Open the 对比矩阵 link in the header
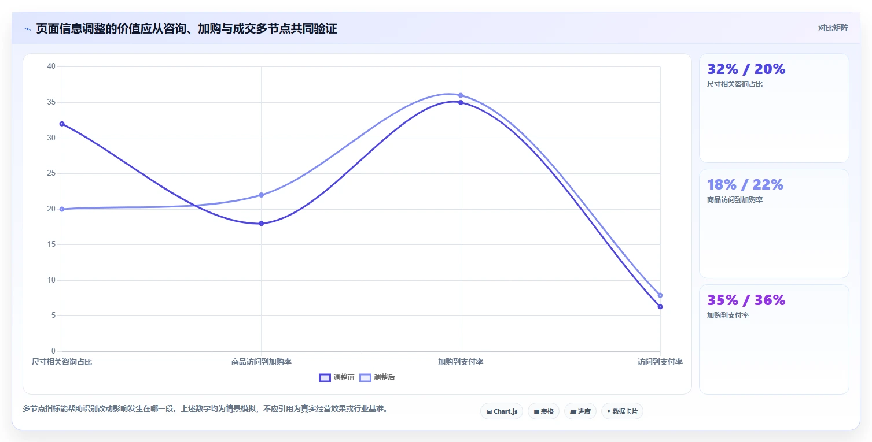The image size is (872, 442). (833, 28)
